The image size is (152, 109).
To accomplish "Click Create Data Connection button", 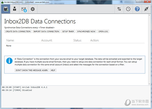I will tap(18, 32).
